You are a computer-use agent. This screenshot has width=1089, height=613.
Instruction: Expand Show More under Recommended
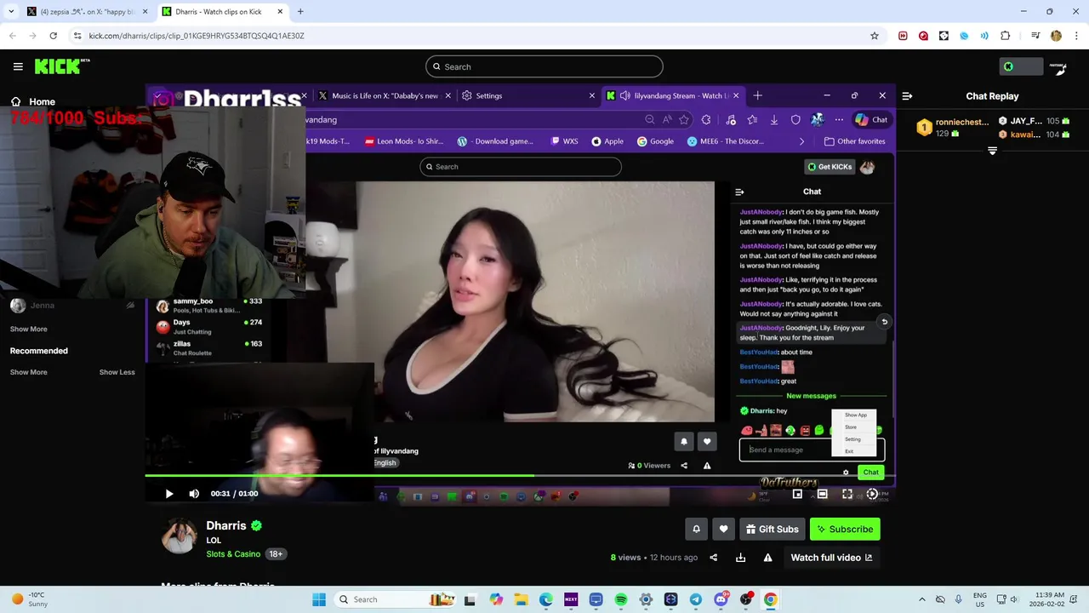coord(28,372)
